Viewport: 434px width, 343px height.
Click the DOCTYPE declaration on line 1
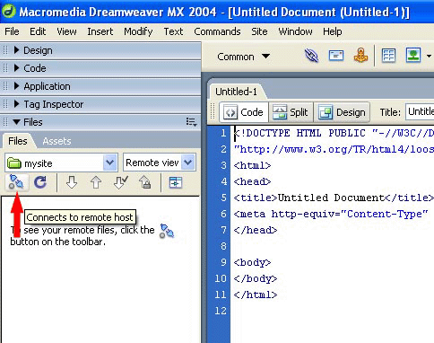[334, 133]
